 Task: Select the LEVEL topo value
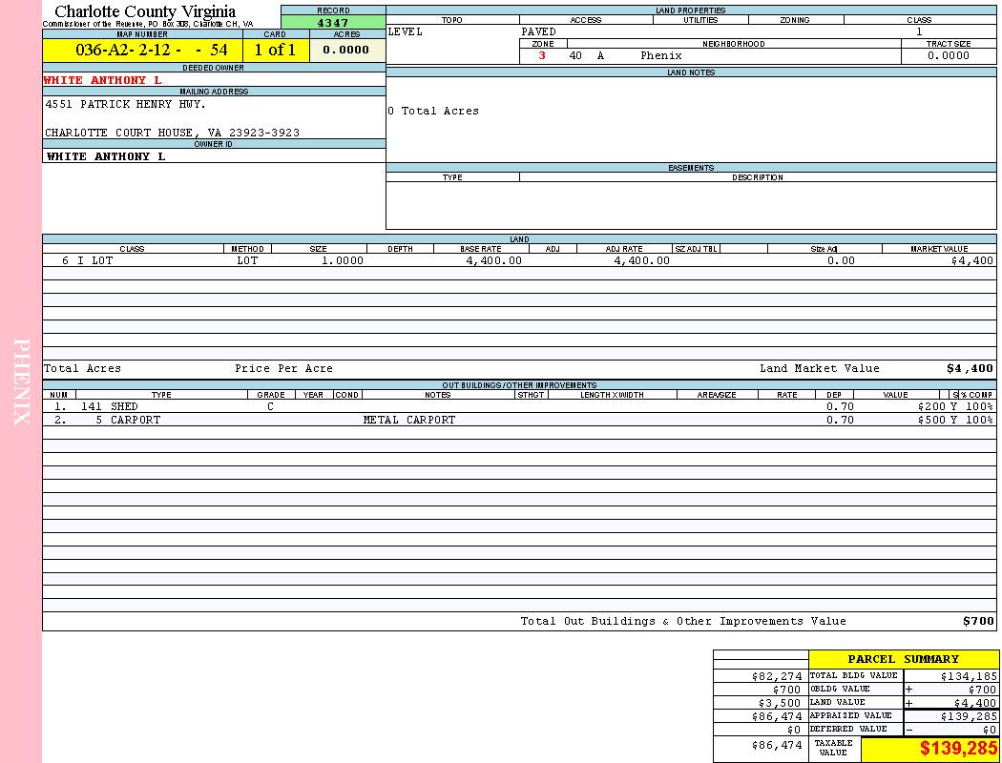tap(405, 31)
